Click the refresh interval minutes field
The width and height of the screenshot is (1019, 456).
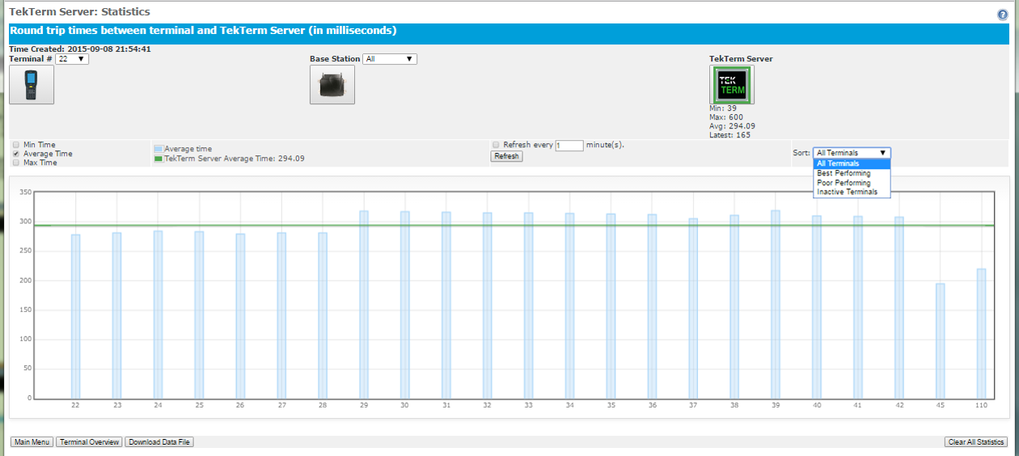[569, 146]
